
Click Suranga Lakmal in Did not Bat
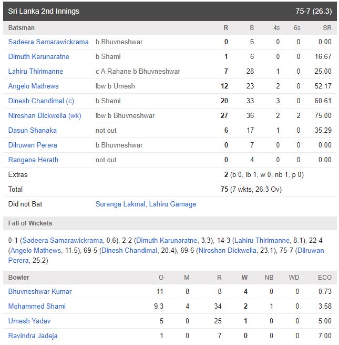pyautogui.click(x=121, y=204)
